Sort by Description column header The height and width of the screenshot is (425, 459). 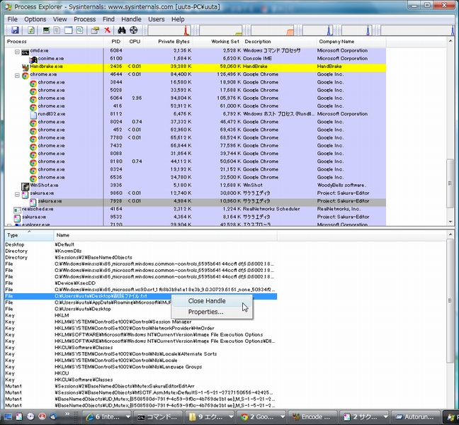(280, 42)
